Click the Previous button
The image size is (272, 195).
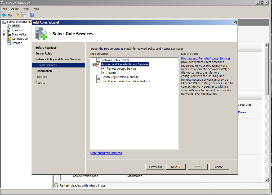155,167
